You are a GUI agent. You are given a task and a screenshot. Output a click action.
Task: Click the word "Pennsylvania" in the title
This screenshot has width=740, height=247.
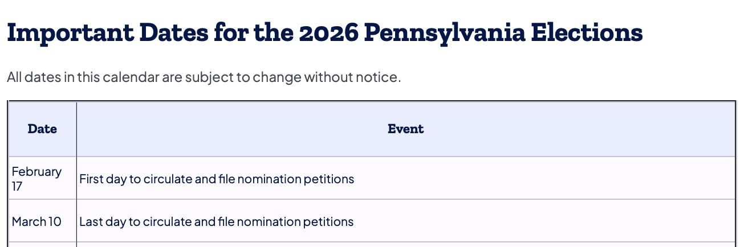point(444,34)
